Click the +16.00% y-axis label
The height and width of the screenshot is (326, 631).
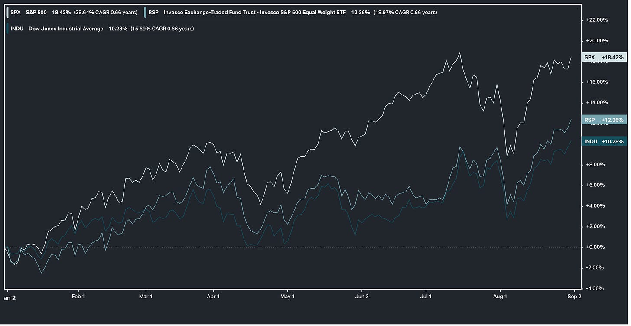point(597,82)
